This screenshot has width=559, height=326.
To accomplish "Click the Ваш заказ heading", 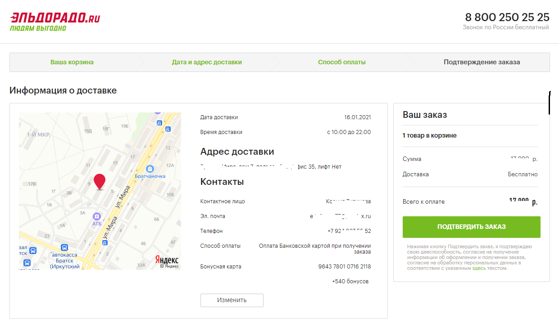I will [425, 115].
